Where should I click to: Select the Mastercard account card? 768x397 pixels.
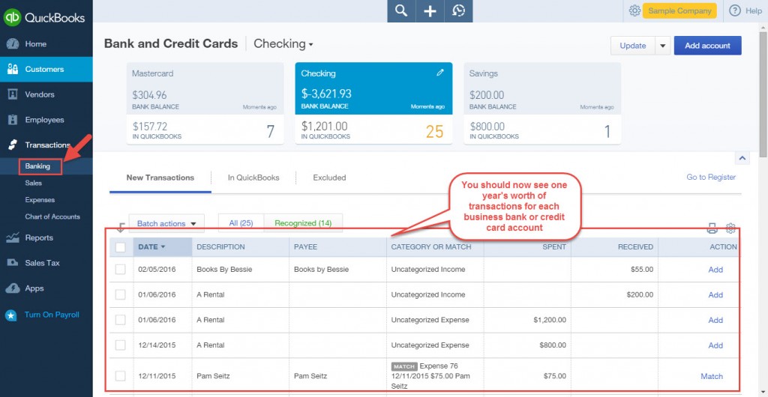click(x=205, y=103)
